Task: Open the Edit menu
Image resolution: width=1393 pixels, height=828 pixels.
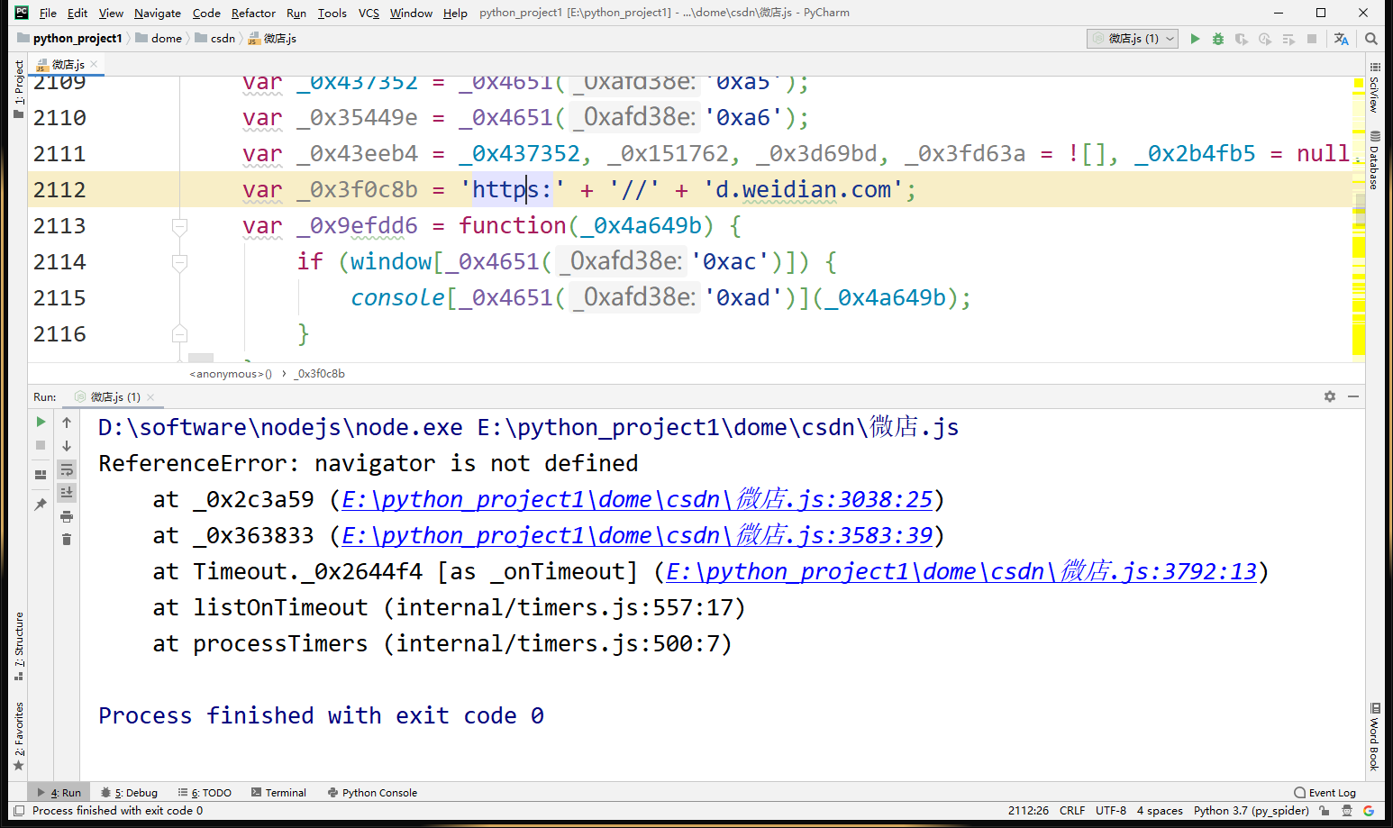Action: click(x=77, y=13)
